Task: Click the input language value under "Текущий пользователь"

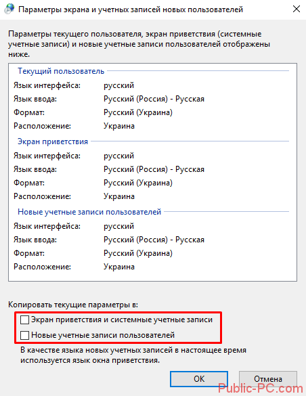Action: tap(154, 99)
